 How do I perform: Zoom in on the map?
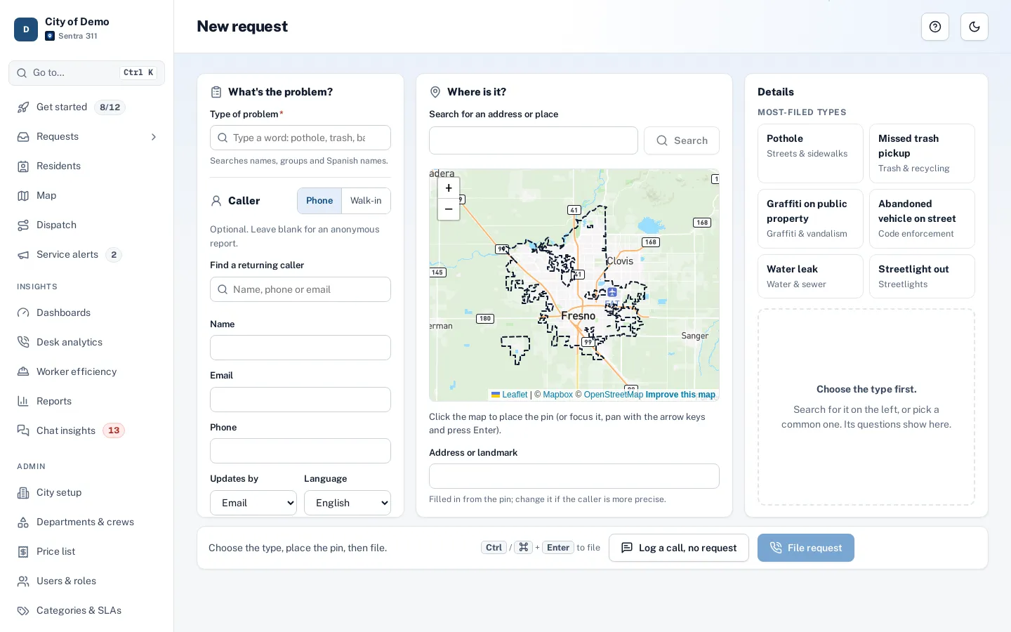point(449,188)
